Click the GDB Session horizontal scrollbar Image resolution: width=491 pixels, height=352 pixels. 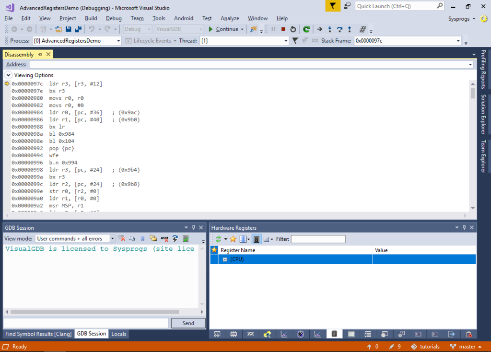[95, 312]
